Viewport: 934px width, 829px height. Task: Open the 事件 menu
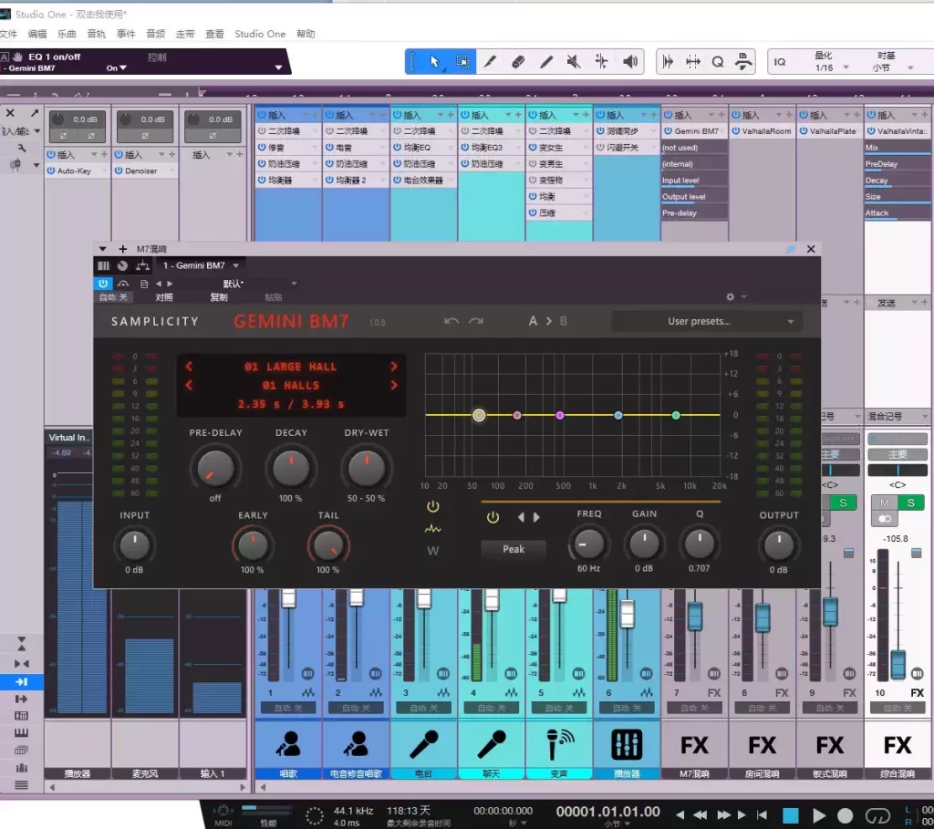coord(126,34)
